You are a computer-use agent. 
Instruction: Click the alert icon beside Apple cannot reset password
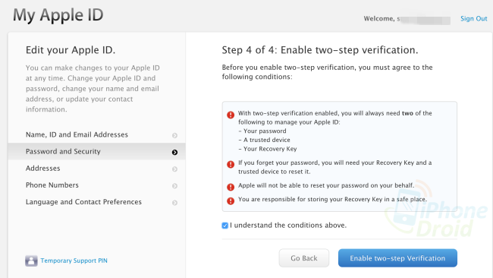231,187
